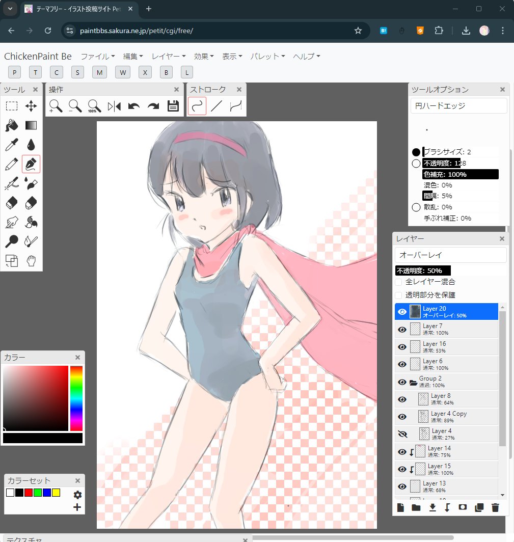Select the blur water drop tool
514x542 pixels.
[x=31, y=145]
